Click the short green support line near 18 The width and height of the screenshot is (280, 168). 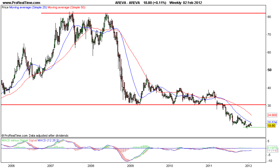255,127
